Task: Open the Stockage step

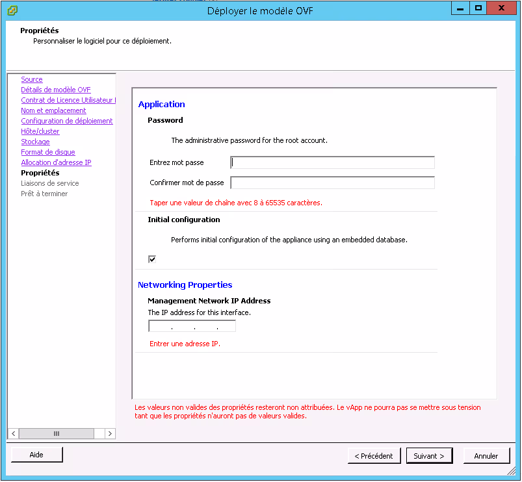Action: click(x=35, y=142)
